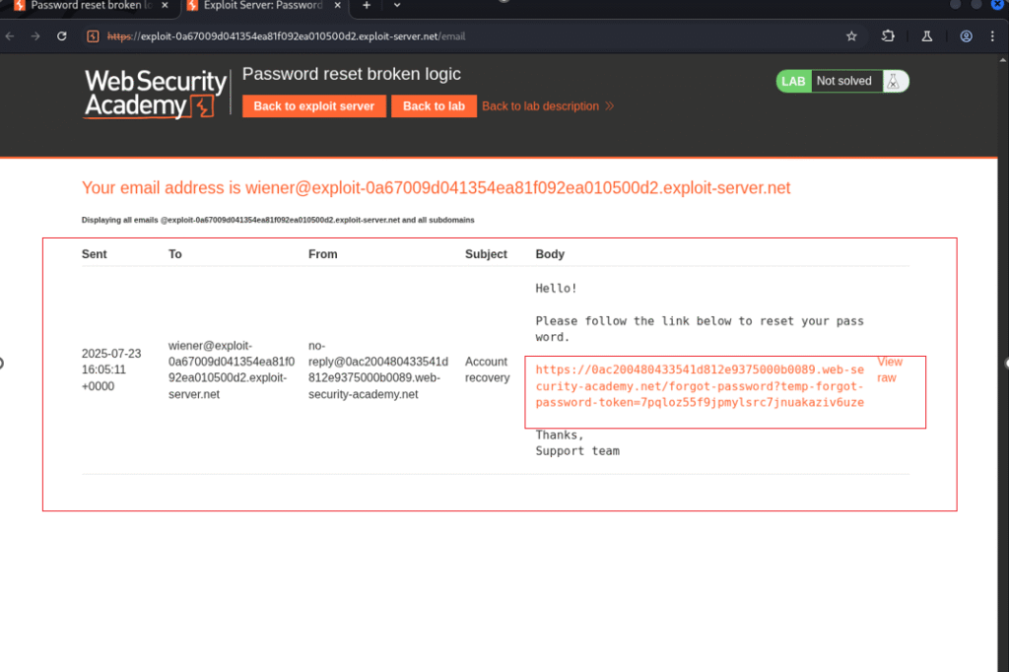Open Back to lab description link
1009x672 pixels.
pyautogui.click(x=548, y=106)
